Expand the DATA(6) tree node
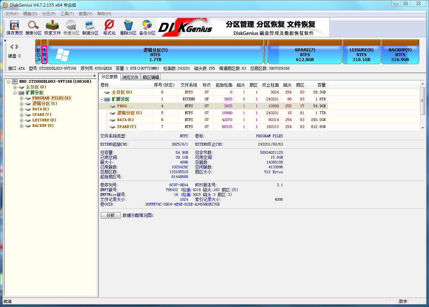 21,109
